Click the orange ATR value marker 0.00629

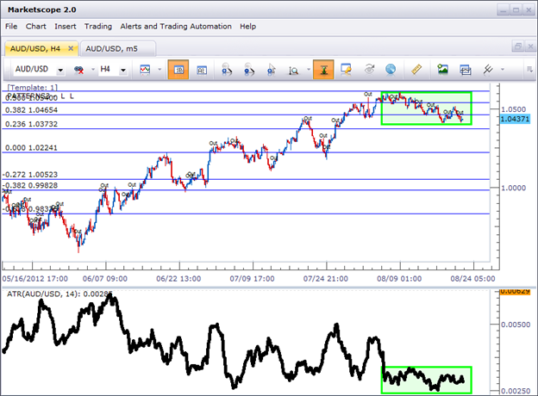[515, 292]
